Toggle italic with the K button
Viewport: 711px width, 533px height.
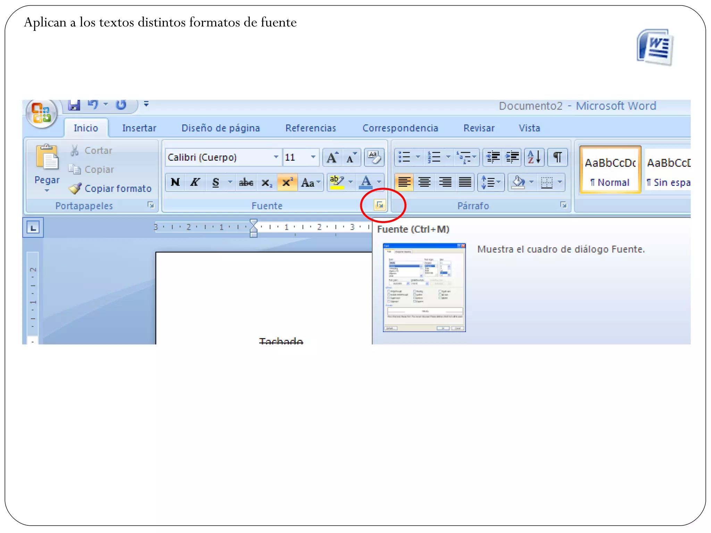(x=195, y=182)
